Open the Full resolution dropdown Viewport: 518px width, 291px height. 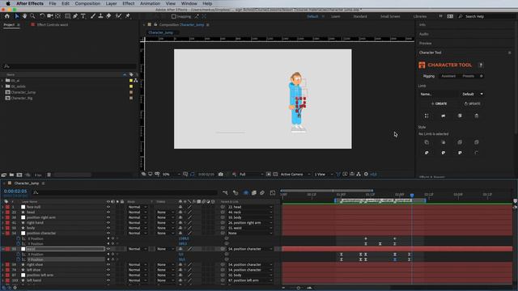251,175
